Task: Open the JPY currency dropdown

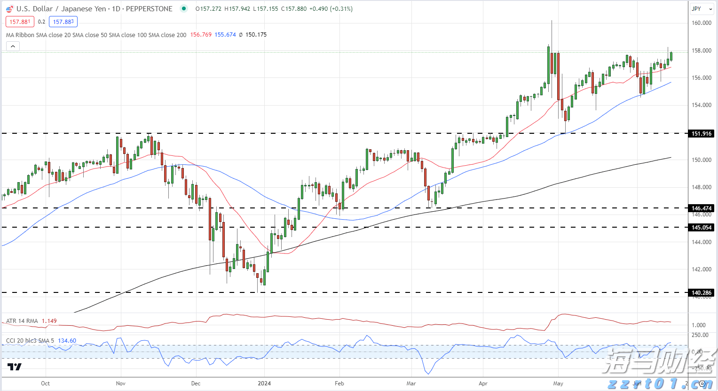Action: coord(702,9)
